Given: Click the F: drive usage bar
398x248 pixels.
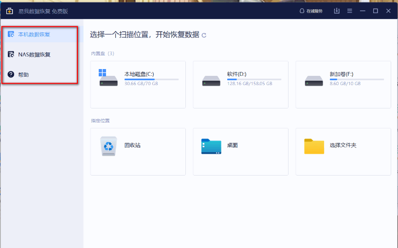Looking at the screenshot, I should [357, 79].
